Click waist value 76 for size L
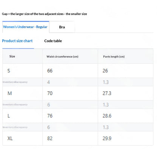 (x=50, y=116)
